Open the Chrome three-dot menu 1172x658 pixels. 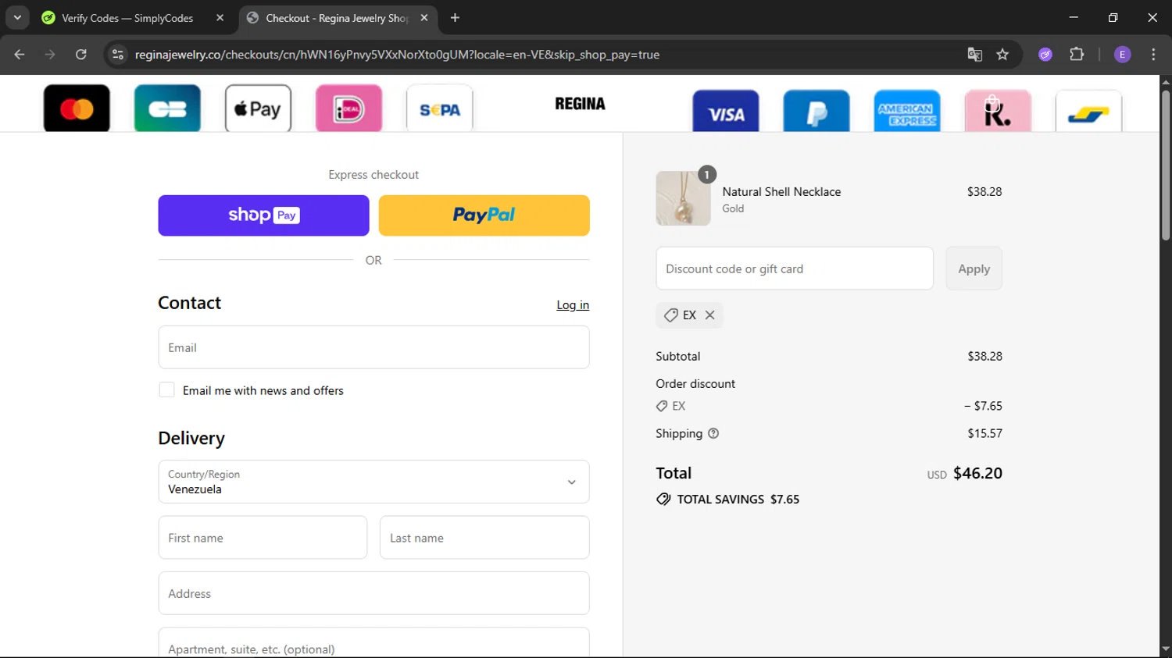point(1153,55)
